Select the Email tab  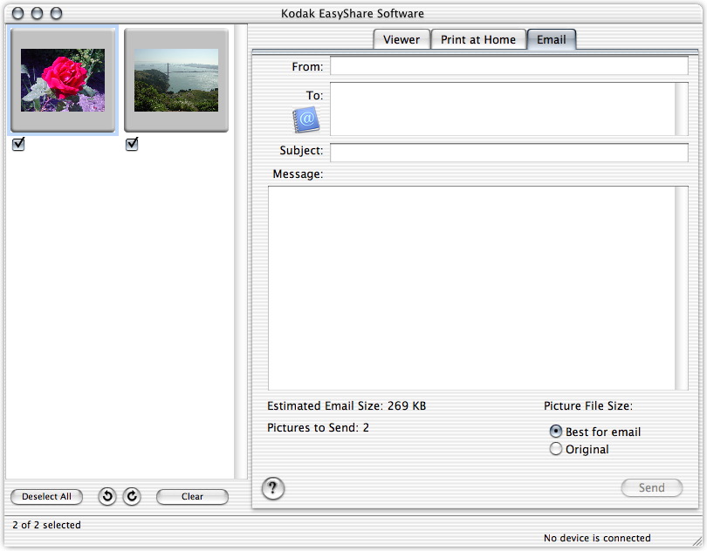tap(551, 39)
